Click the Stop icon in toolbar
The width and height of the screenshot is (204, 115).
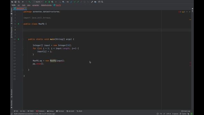point(56,2)
